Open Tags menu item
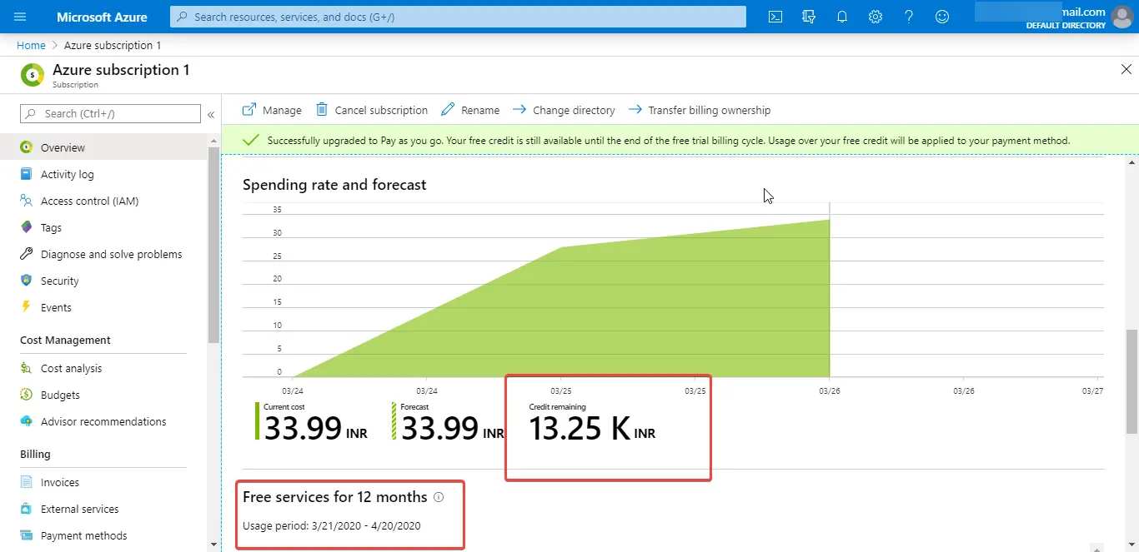This screenshot has width=1139, height=552. (103, 227)
